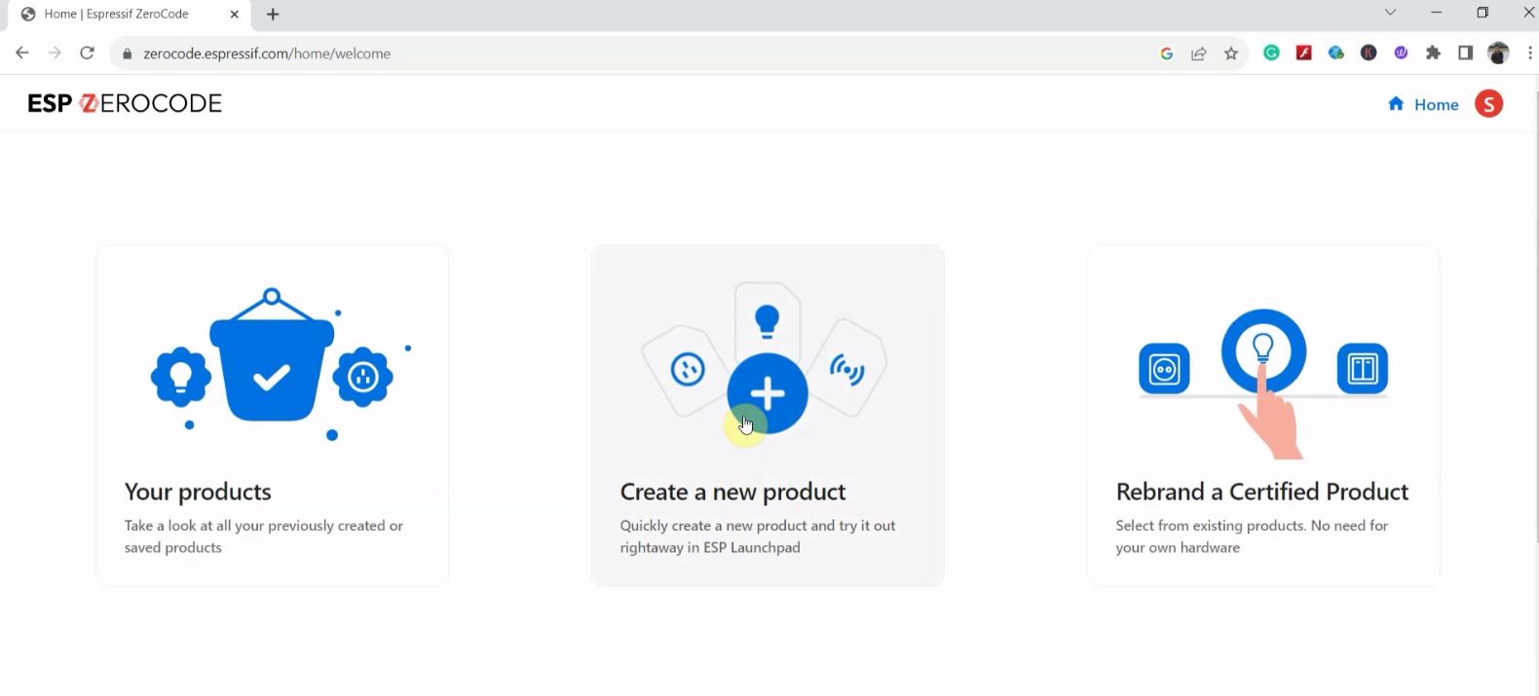The image size is (1539, 696).
Task: Open the red S user avatar
Action: point(1488,104)
